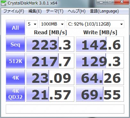This screenshot has height=118, width=130.
Task: Select the 4K QD32 write result 69.55
Action: [x=100, y=94]
